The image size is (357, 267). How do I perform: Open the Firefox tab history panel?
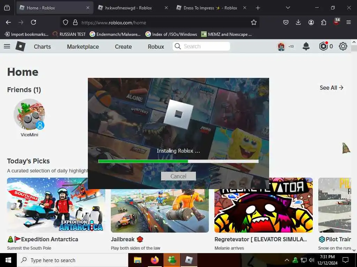[x=7, y=8]
